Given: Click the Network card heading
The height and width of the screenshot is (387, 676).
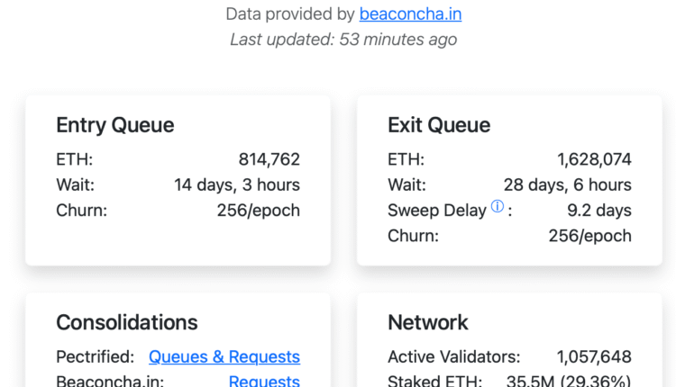Looking at the screenshot, I should 428,322.
